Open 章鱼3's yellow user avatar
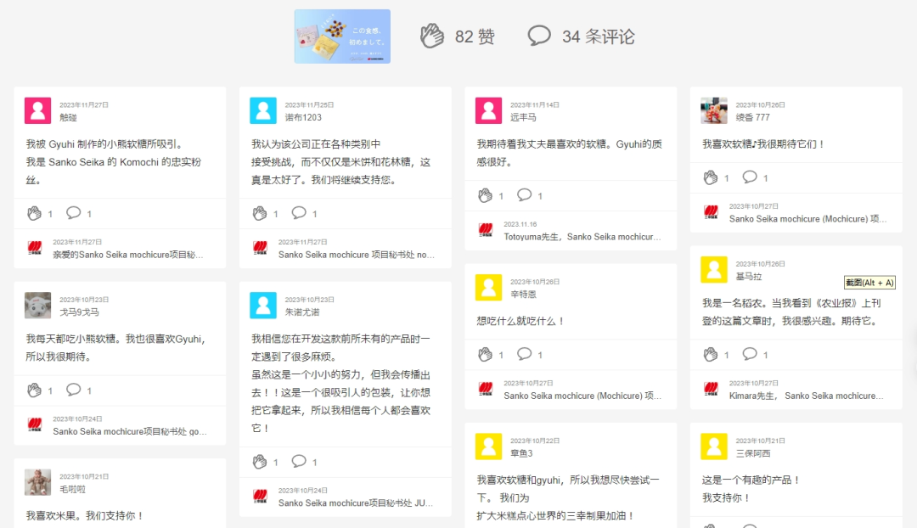 (x=488, y=447)
